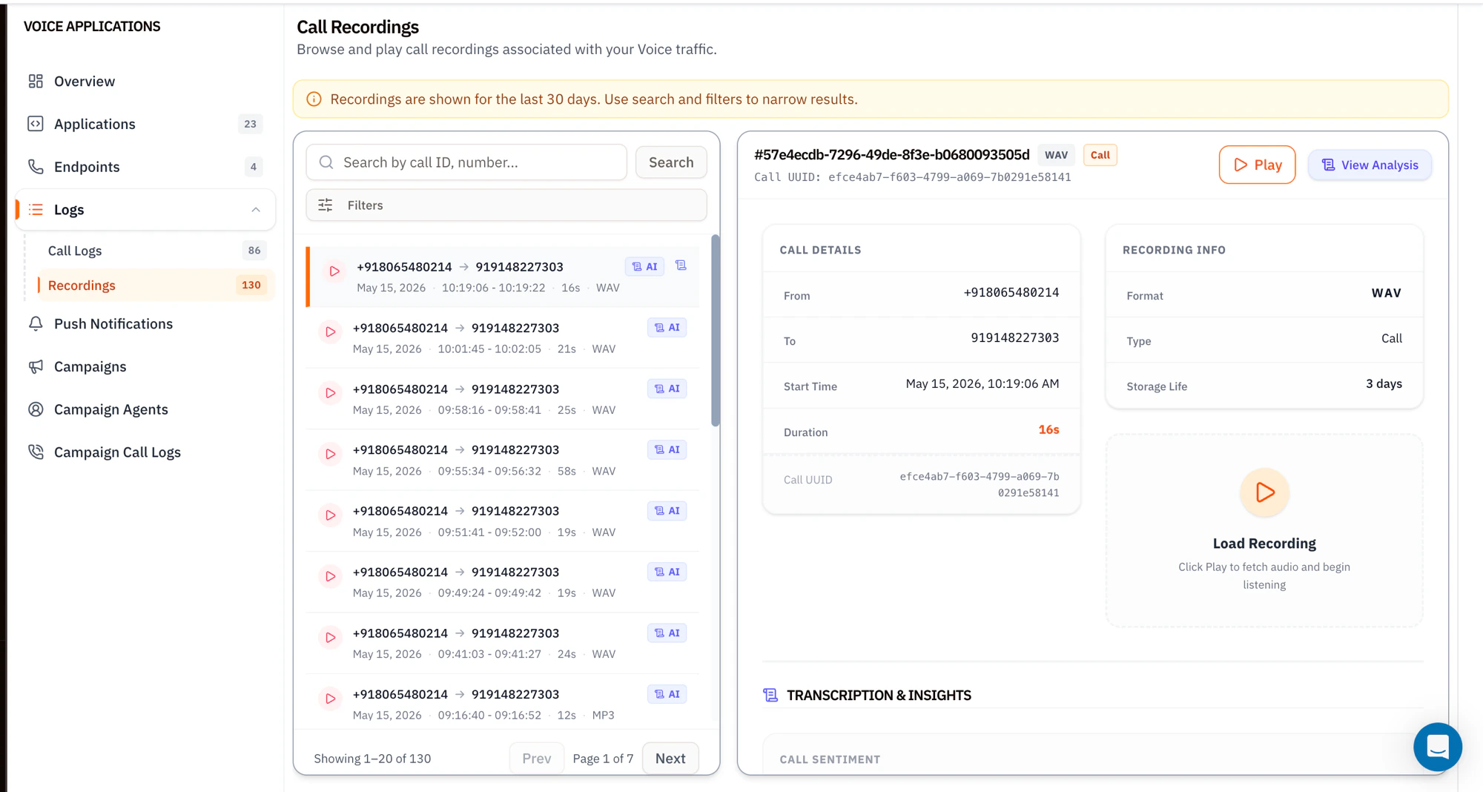Click the 16s duration value
Image resolution: width=1483 pixels, height=792 pixels.
click(1048, 430)
